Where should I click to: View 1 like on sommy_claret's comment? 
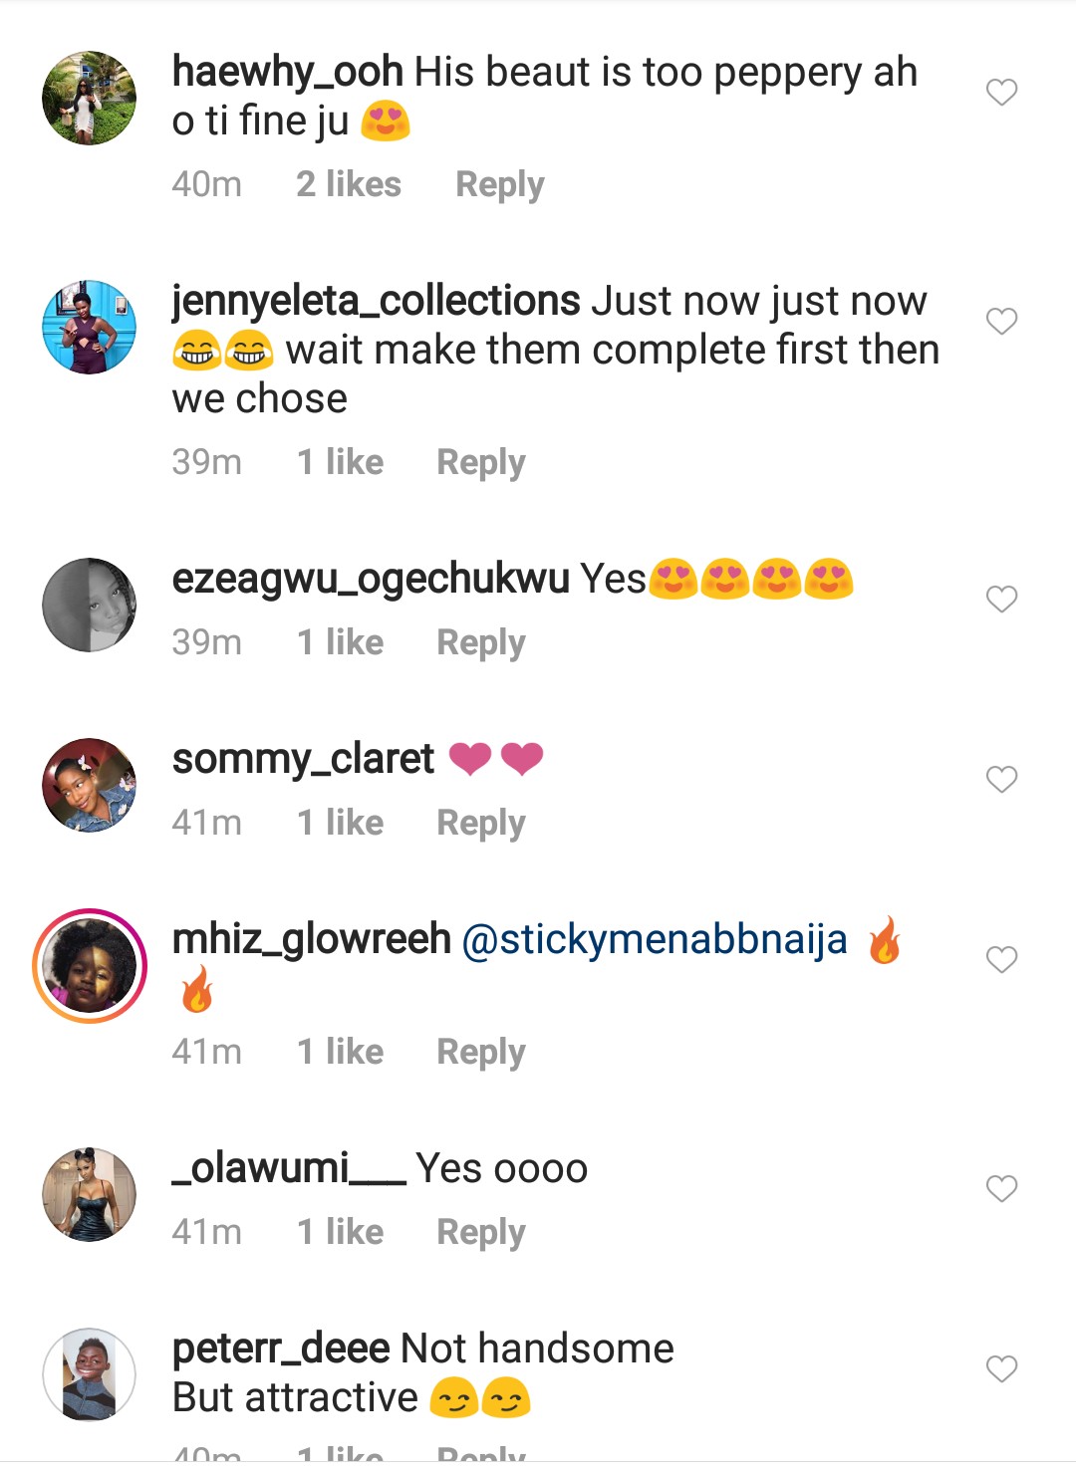pyautogui.click(x=340, y=824)
